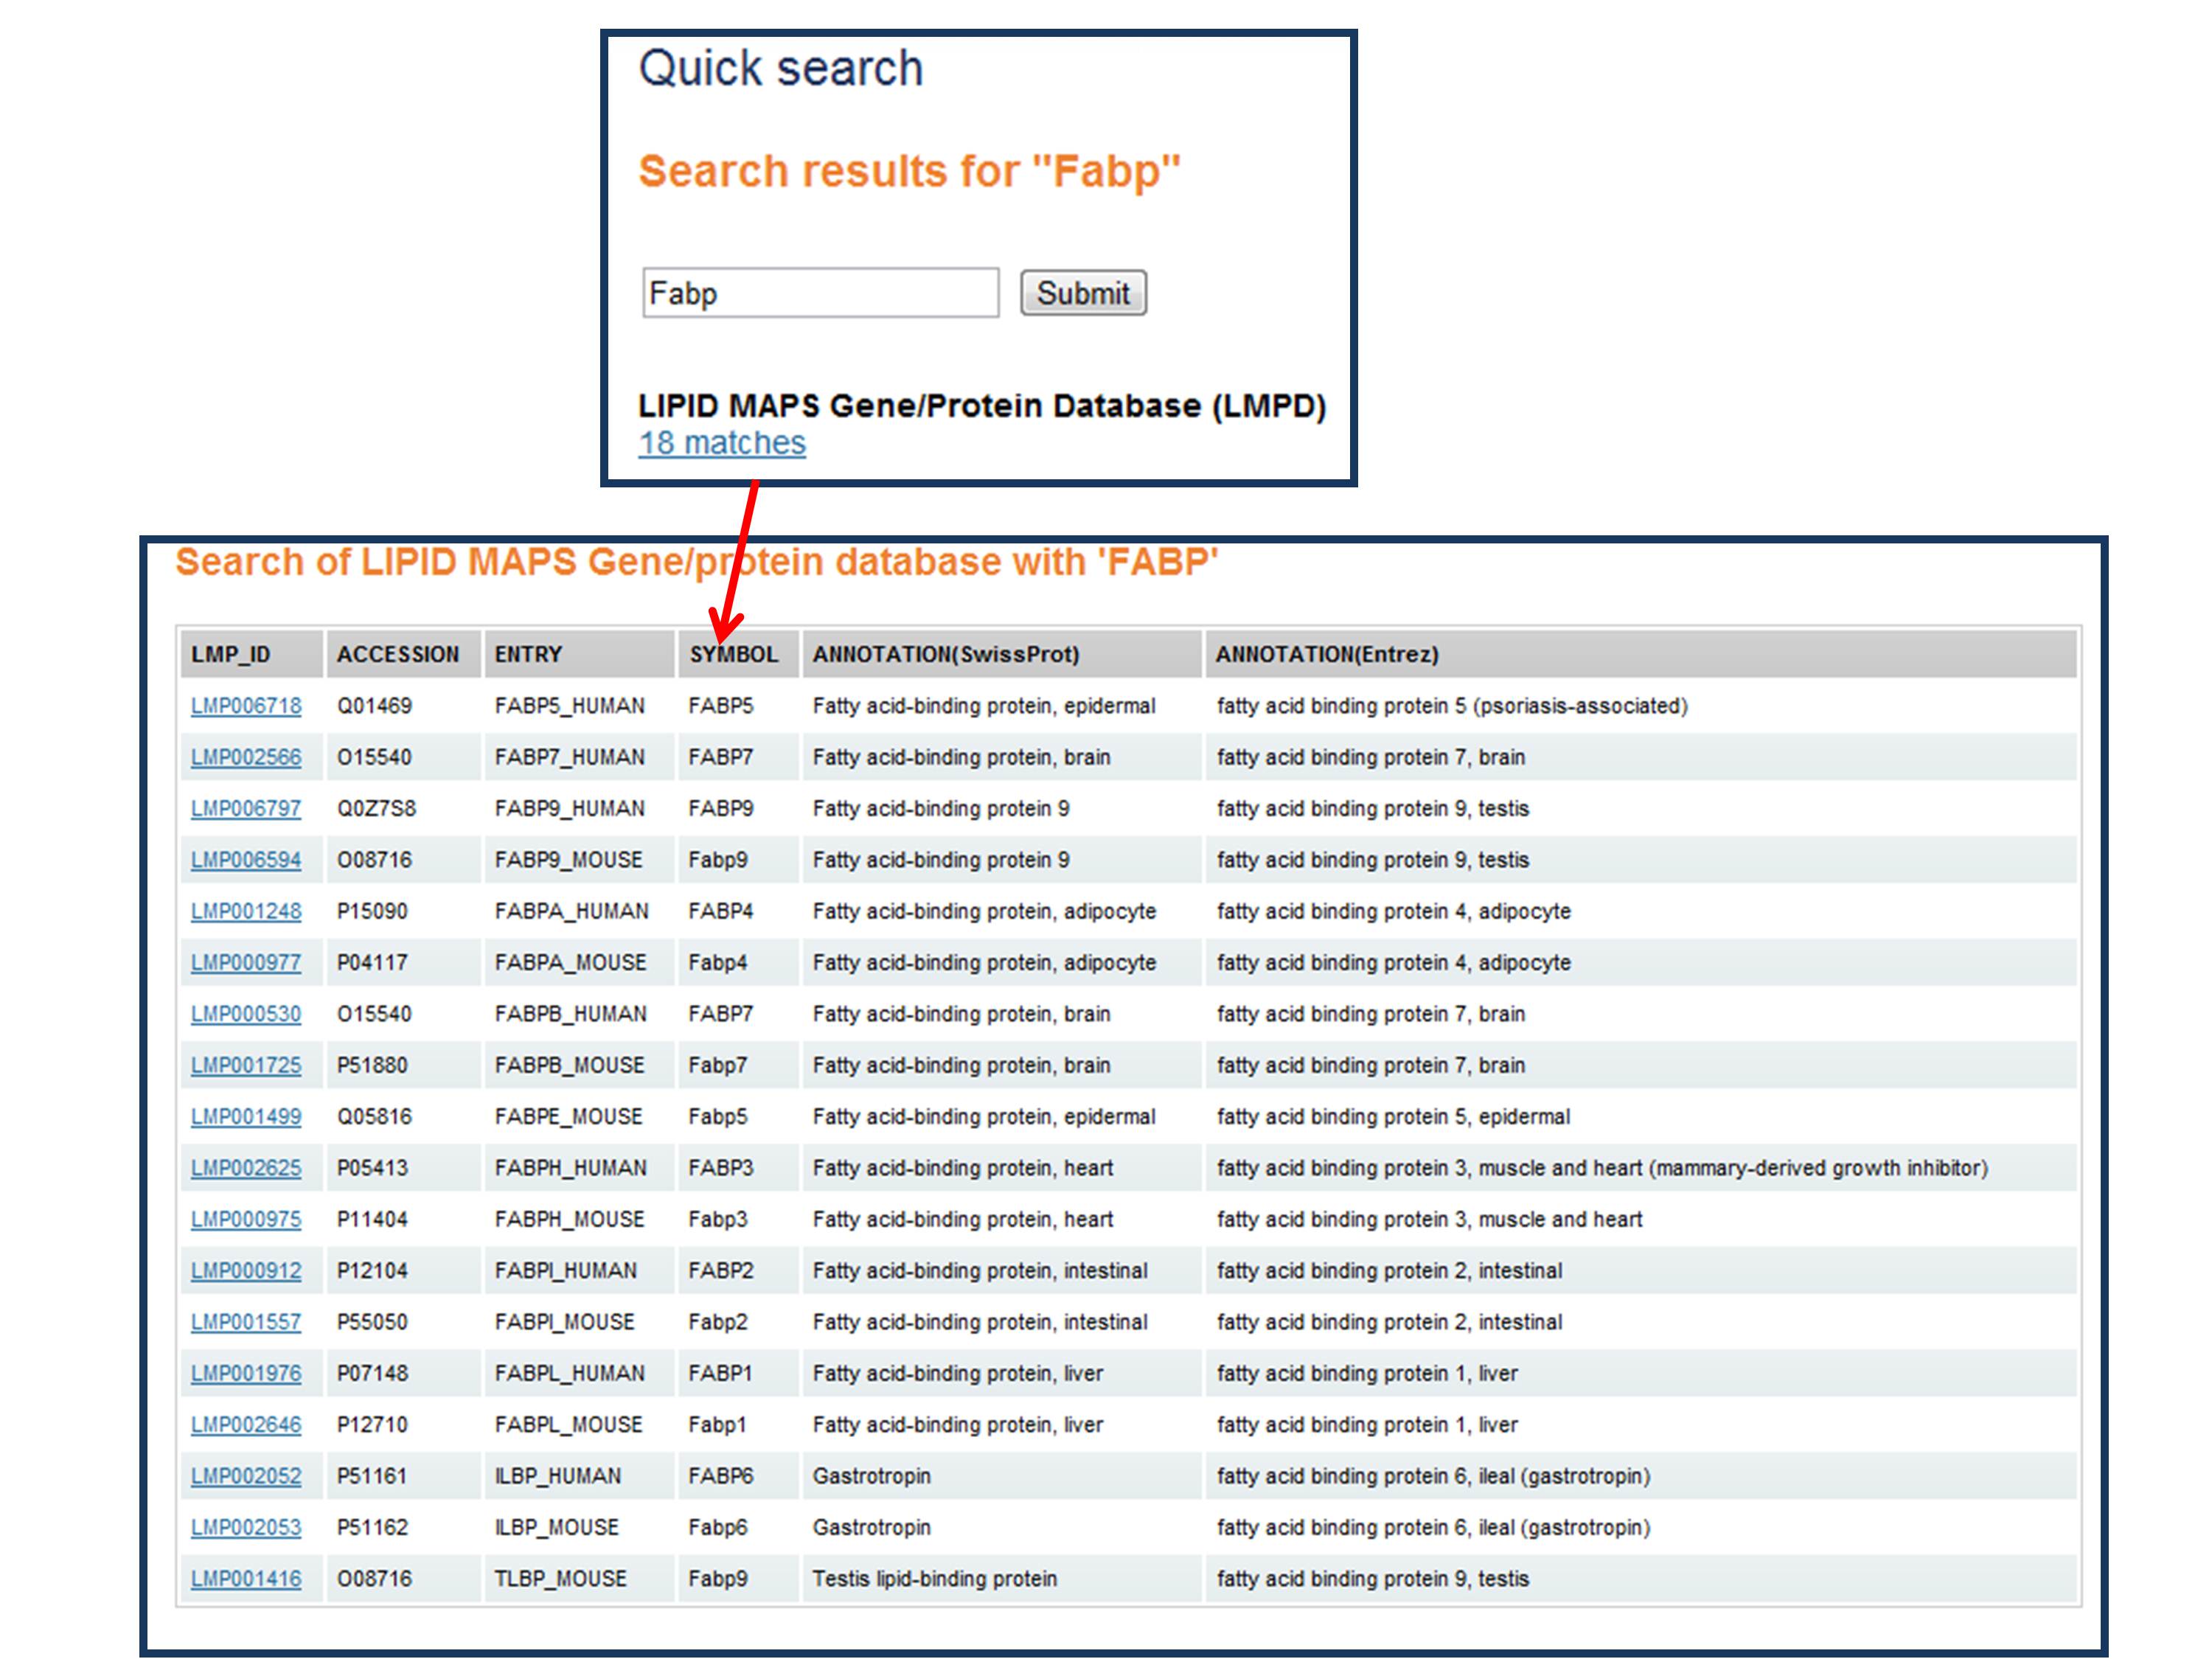
Task: Click the SYMBOL column header
Action: [733, 654]
